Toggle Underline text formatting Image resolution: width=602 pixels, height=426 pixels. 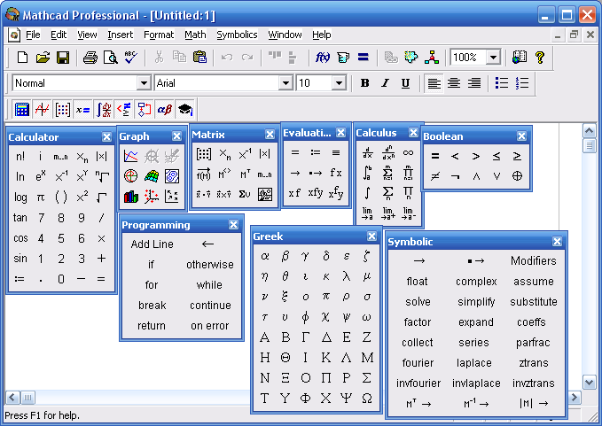pyautogui.click(x=405, y=83)
